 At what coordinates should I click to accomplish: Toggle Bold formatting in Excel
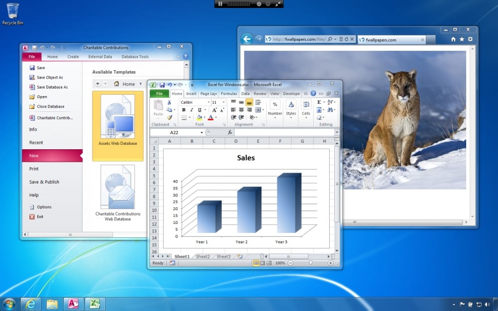tap(184, 110)
